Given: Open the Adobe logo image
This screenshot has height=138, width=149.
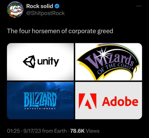Looking at the screenshot, I should [x=109, y=100].
